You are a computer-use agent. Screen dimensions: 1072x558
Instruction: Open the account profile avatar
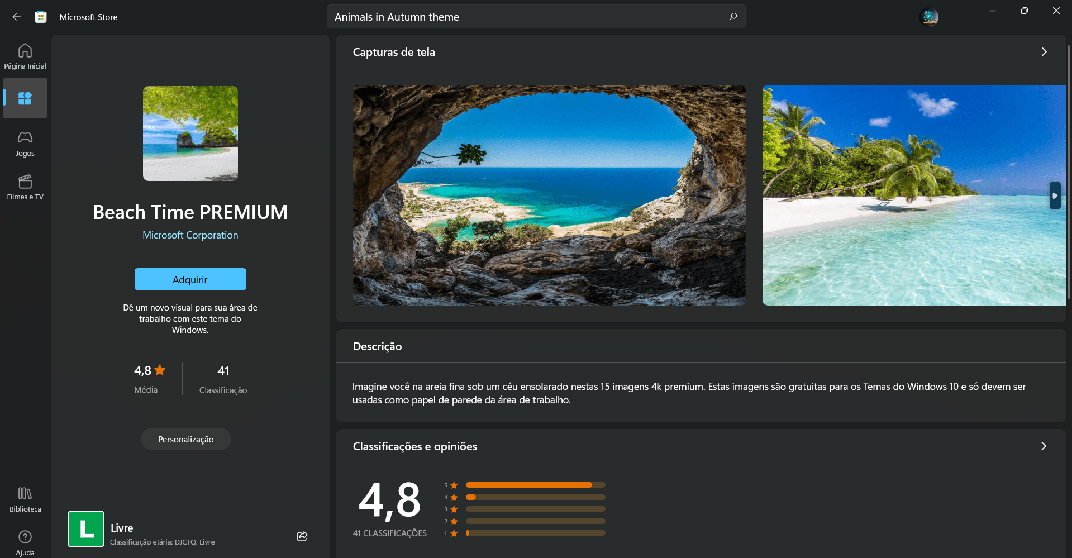tap(928, 17)
